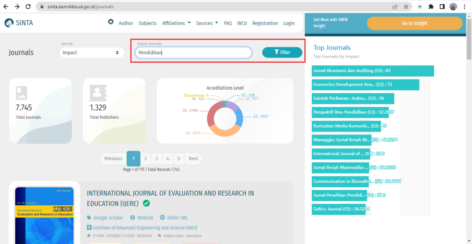This screenshot has height=244, width=472.
Task: Click the Kuriositas: Media Komunik... bar
Action: pos(346,126)
